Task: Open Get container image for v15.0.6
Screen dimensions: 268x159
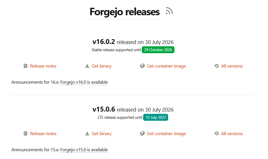Action: click(166, 134)
